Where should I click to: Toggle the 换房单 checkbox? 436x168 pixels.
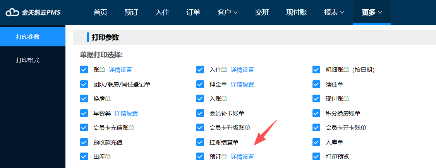(x=84, y=98)
